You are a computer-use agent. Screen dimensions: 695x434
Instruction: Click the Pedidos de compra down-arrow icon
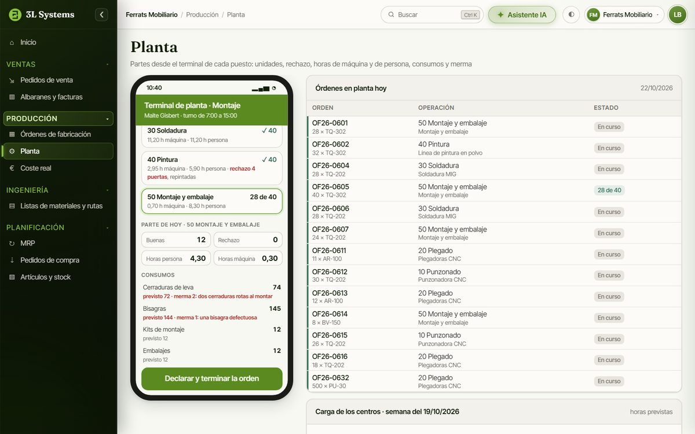coord(12,260)
